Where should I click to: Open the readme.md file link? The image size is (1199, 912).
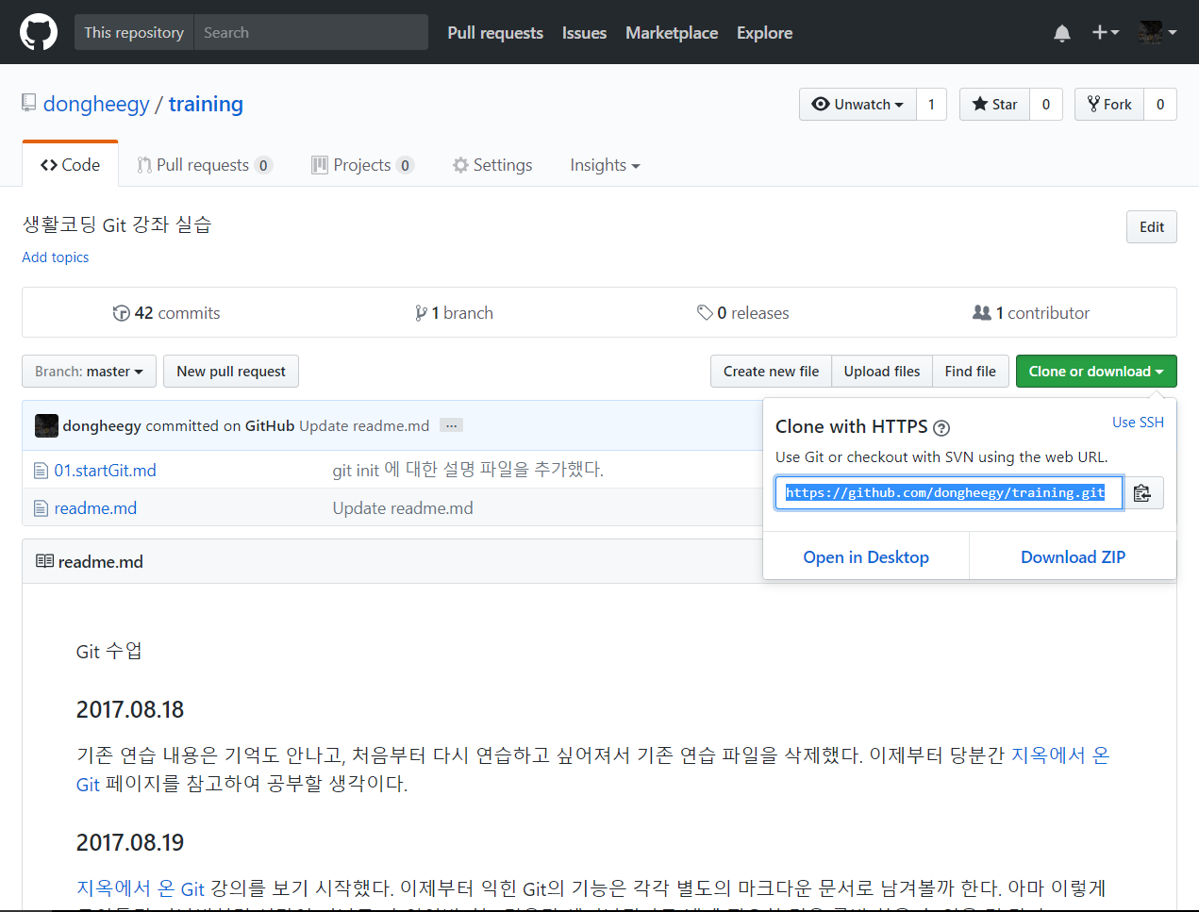pyautogui.click(x=95, y=508)
